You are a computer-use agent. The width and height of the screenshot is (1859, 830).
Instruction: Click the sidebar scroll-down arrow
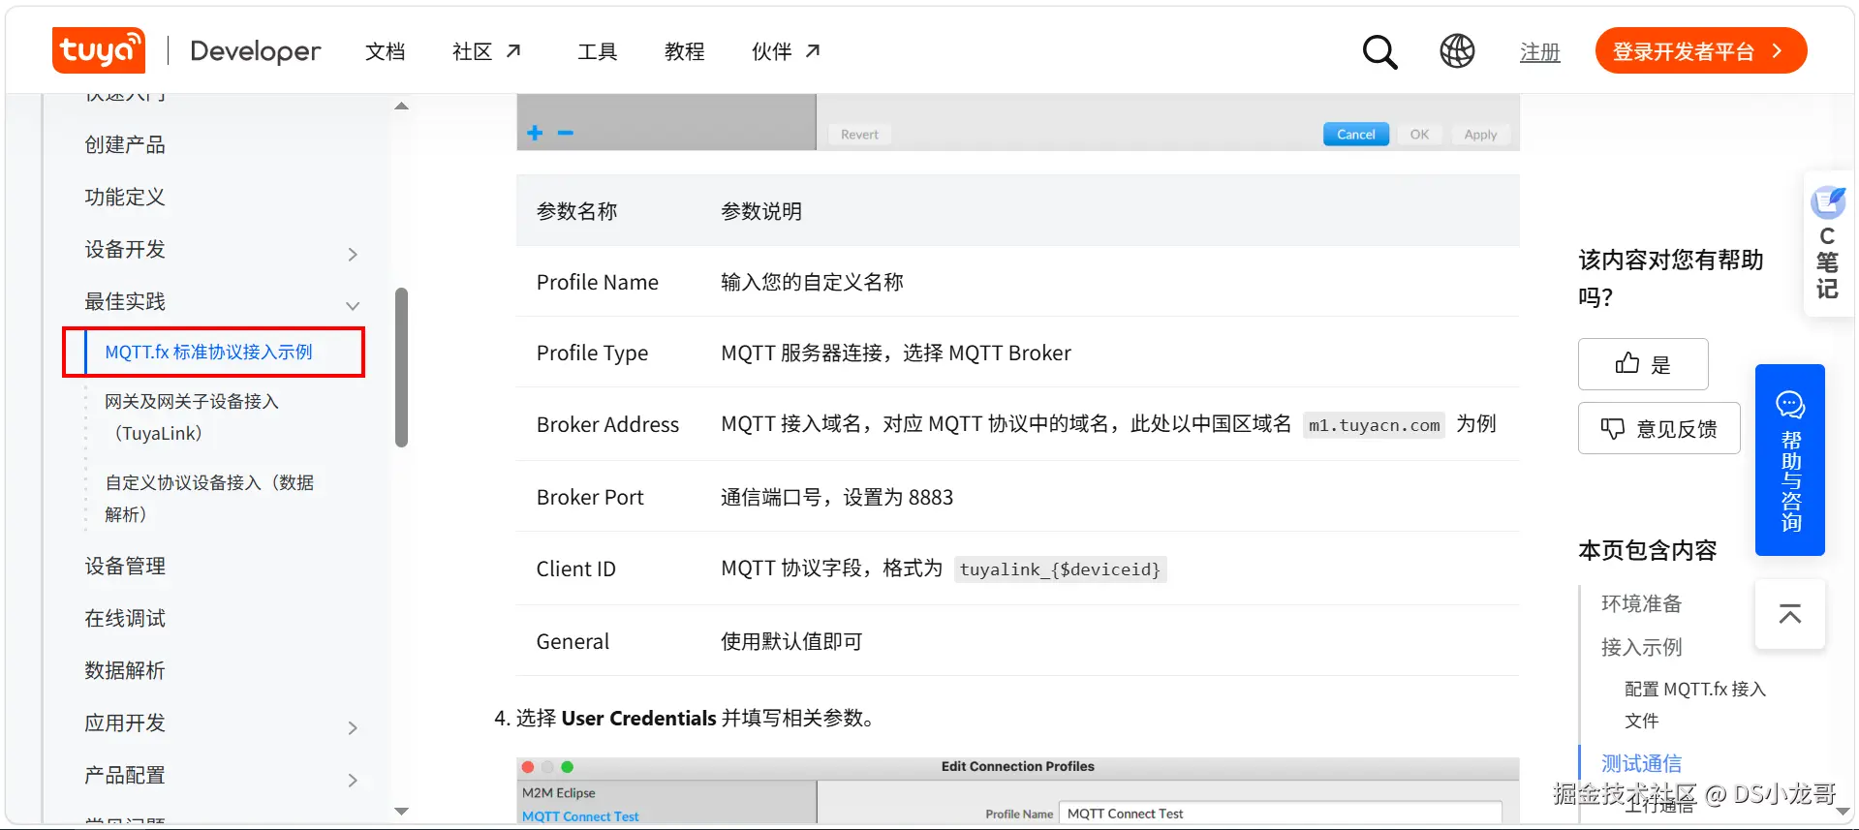click(401, 811)
